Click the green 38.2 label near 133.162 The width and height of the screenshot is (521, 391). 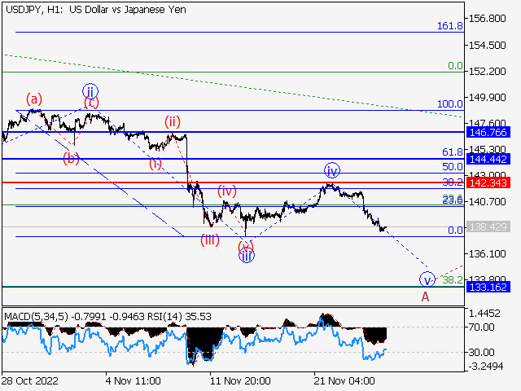(453, 280)
